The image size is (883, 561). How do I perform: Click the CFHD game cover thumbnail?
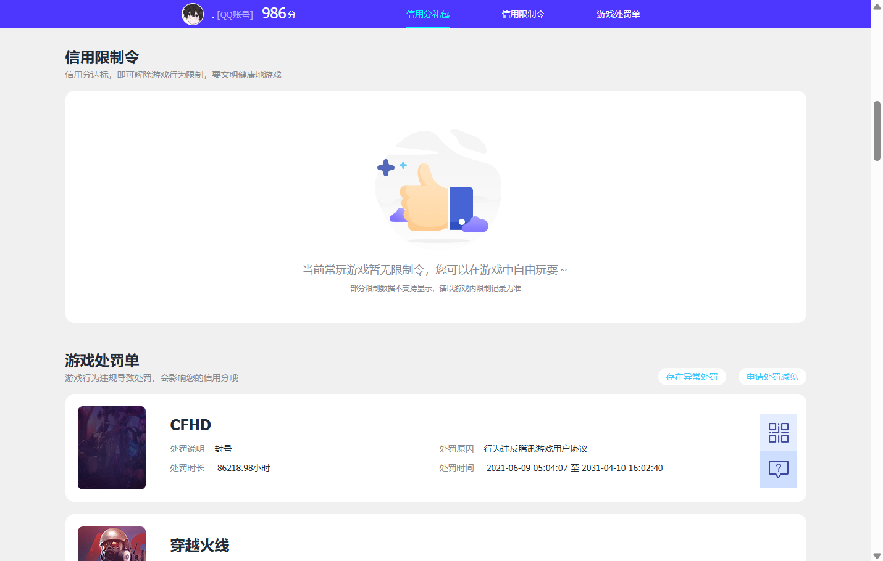[x=112, y=448]
